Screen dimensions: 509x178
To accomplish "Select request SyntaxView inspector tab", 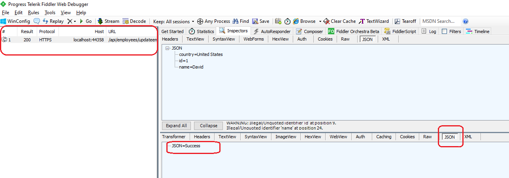I will pos(224,39).
